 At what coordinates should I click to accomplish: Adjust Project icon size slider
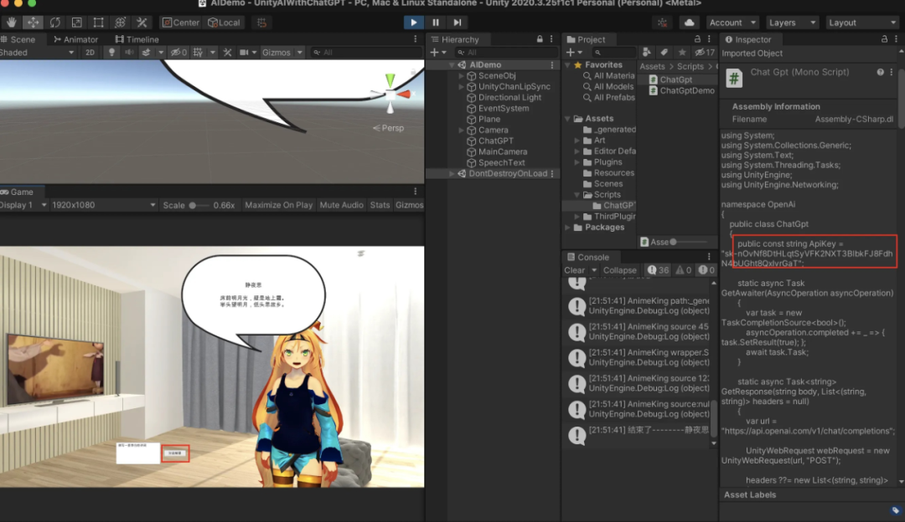pos(690,242)
